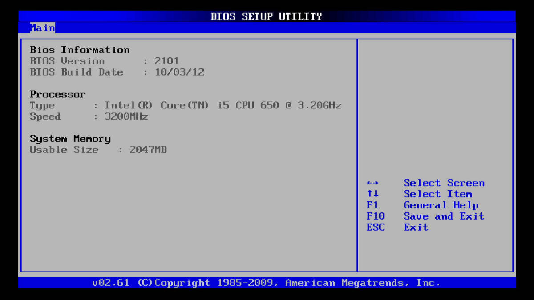This screenshot has height=300, width=534.
Task: Click the BIOS SETUP UTILITY title
Action: tap(266, 17)
